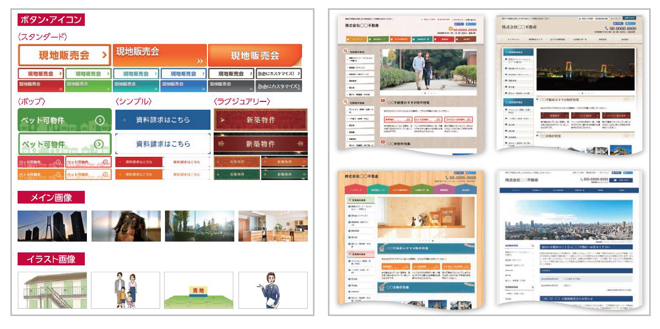Select the businesswoman illustration

[x=273, y=290]
